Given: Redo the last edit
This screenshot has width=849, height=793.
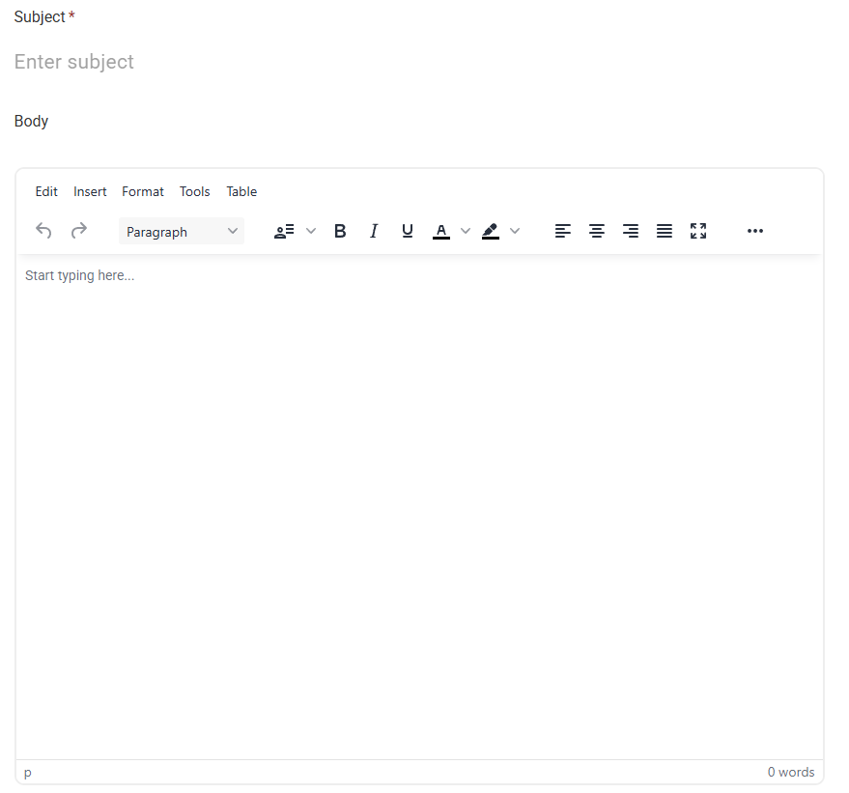Looking at the screenshot, I should (x=79, y=231).
